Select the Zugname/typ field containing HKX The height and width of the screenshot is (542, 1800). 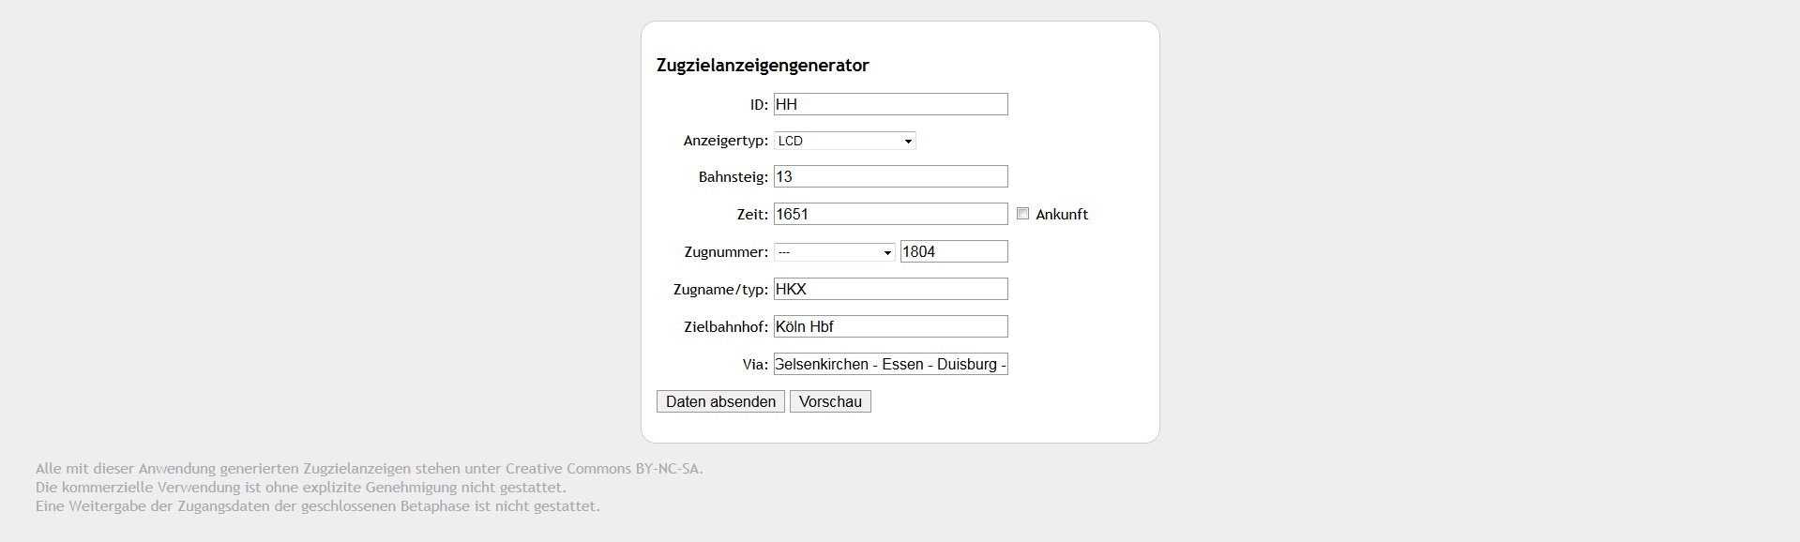click(890, 289)
